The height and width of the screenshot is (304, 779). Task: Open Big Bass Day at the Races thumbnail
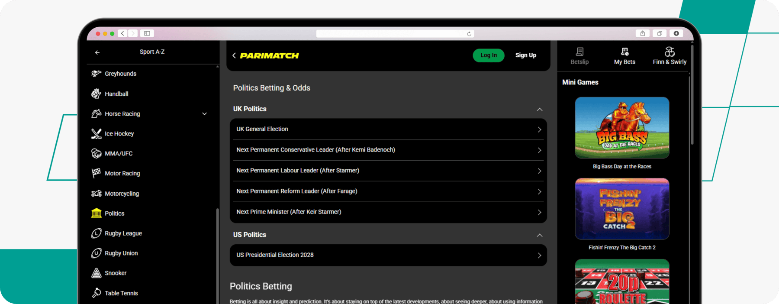(622, 128)
